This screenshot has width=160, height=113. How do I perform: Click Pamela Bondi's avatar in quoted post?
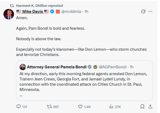[x=23, y=67]
